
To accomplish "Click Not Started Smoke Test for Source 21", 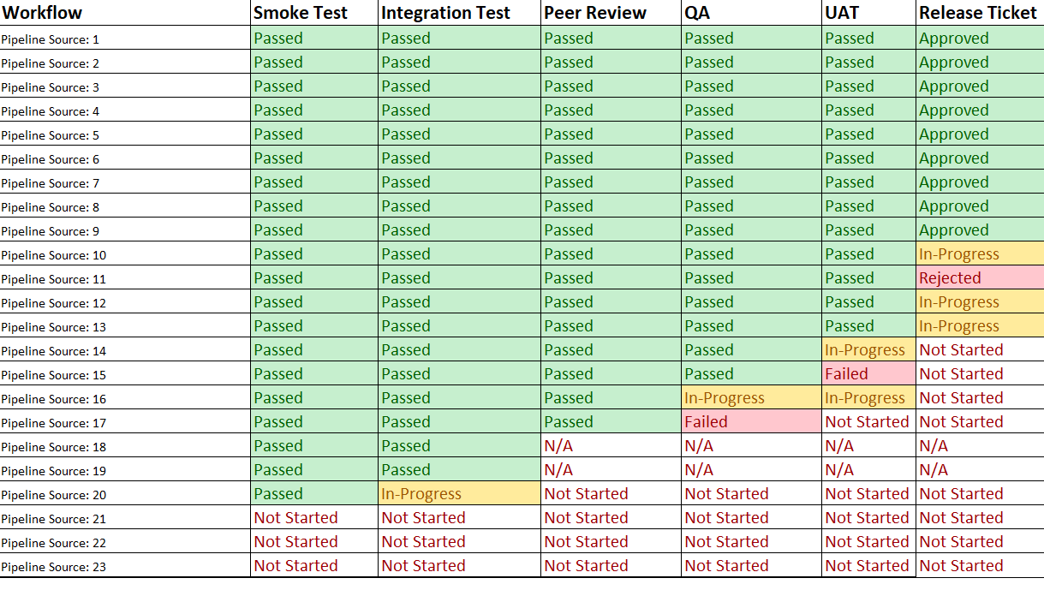I will click(314, 517).
